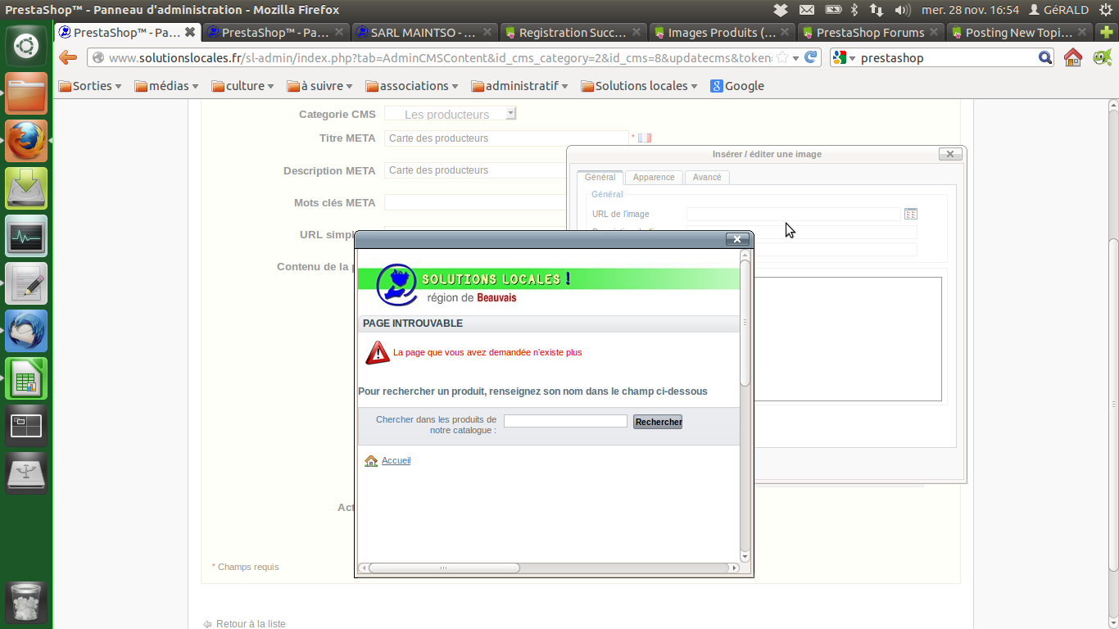Open the date and time indicator
The image size is (1119, 629).
[970, 10]
